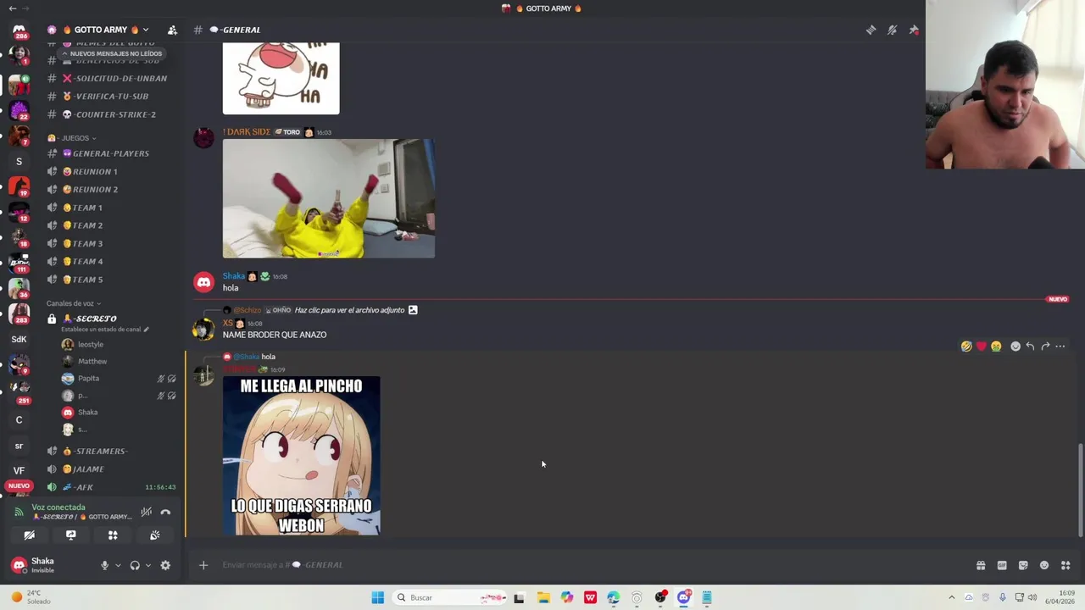Open pinned messages in header
This screenshot has height=610, width=1085.
(914, 30)
